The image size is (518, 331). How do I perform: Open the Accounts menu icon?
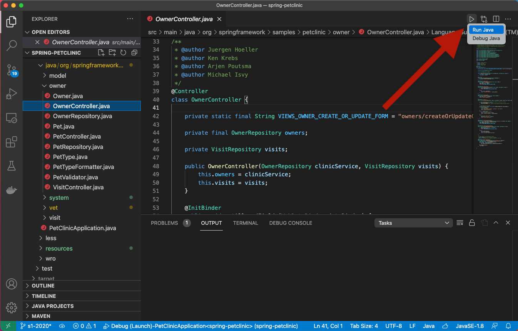tap(11, 284)
